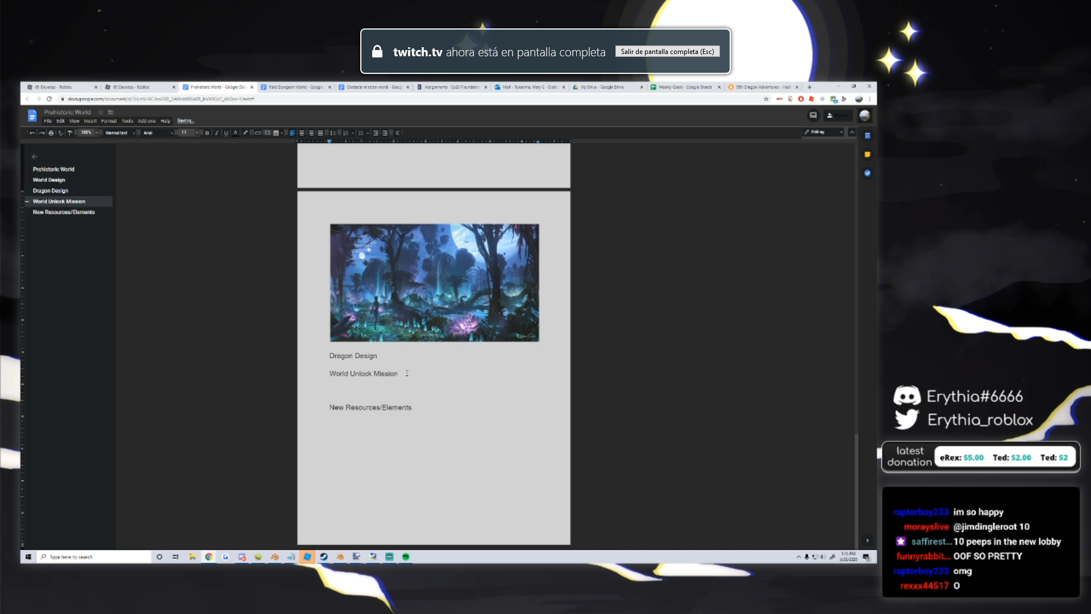
Task: Close the document outline with the back arrow
Action: click(35, 156)
